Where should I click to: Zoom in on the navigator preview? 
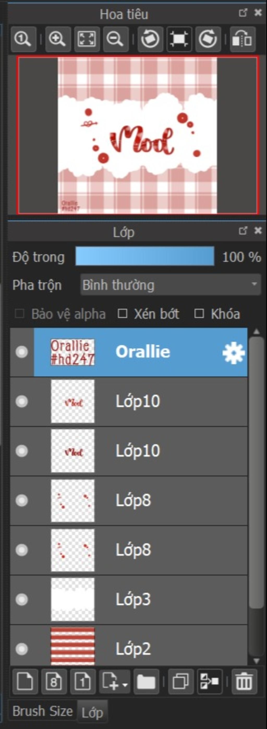point(58,39)
